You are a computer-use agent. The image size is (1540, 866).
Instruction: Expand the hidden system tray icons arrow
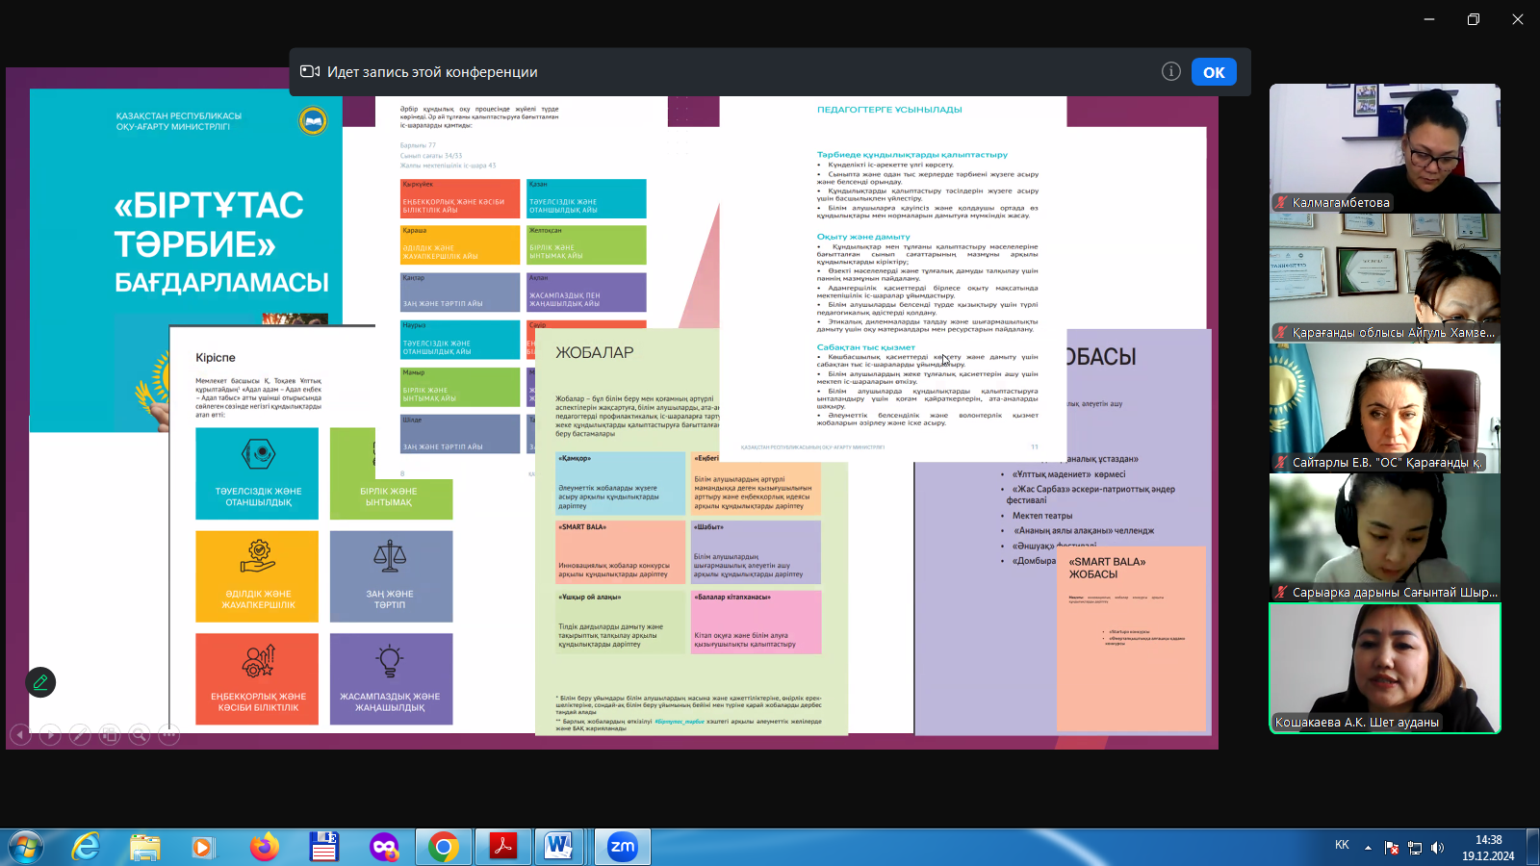coord(1368,847)
